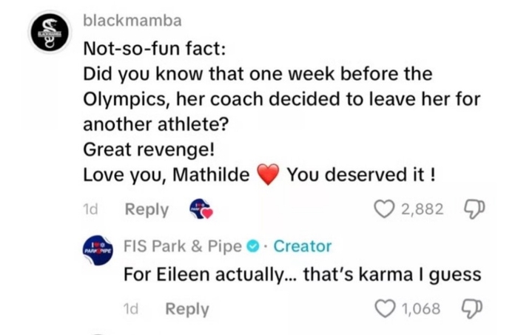The height and width of the screenshot is (335, 518).
Task: Click the 1d timestamp on blackmamba's comment
Action: 90,210
